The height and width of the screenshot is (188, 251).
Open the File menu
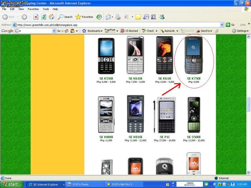(4, 9)
